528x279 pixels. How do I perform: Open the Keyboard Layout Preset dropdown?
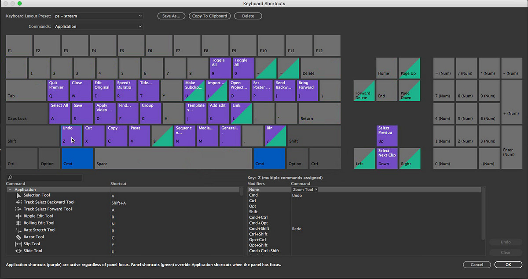tap(98, 16)
